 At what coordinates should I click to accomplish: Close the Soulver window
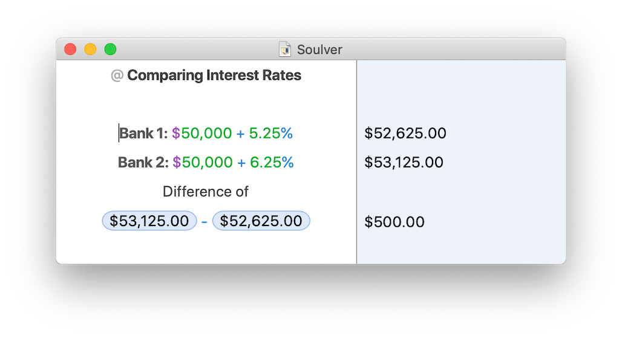coord(70,49)
